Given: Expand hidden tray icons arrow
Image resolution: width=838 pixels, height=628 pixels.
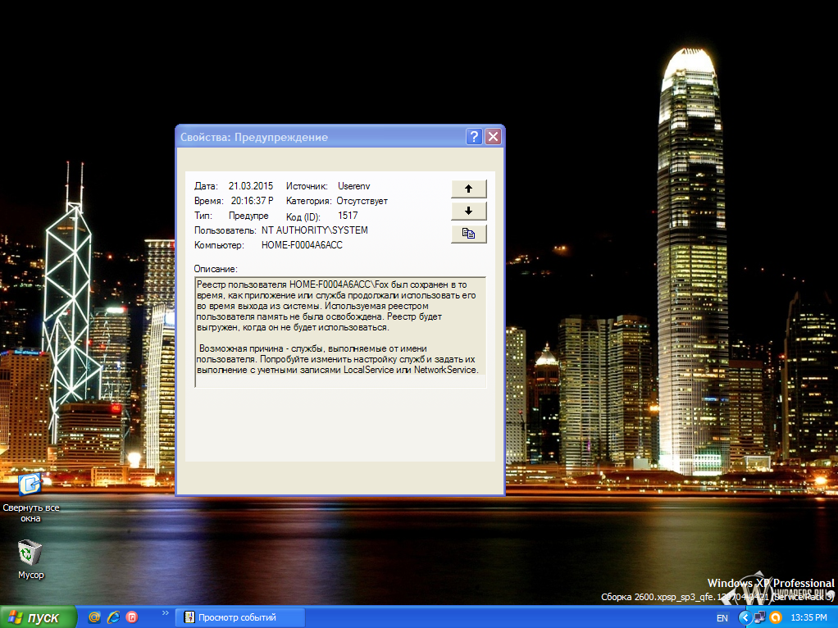Looking at the screenshot, I should (x=745, y=618).
